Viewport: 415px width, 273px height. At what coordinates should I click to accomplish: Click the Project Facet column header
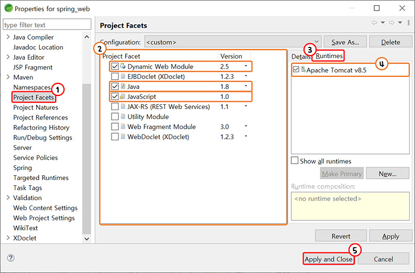click(x=159, y=56)
